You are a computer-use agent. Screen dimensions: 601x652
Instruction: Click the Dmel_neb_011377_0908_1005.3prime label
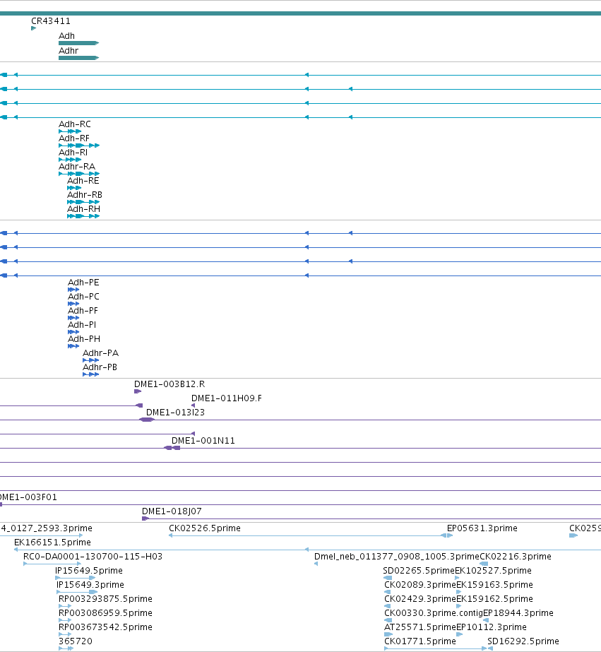click(396, 557)
